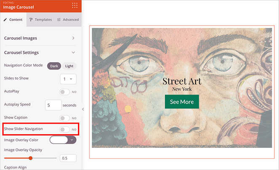This screenshot has width=279, height=170.
Task: Open the Advanced tab
Action: pos(68,19)
